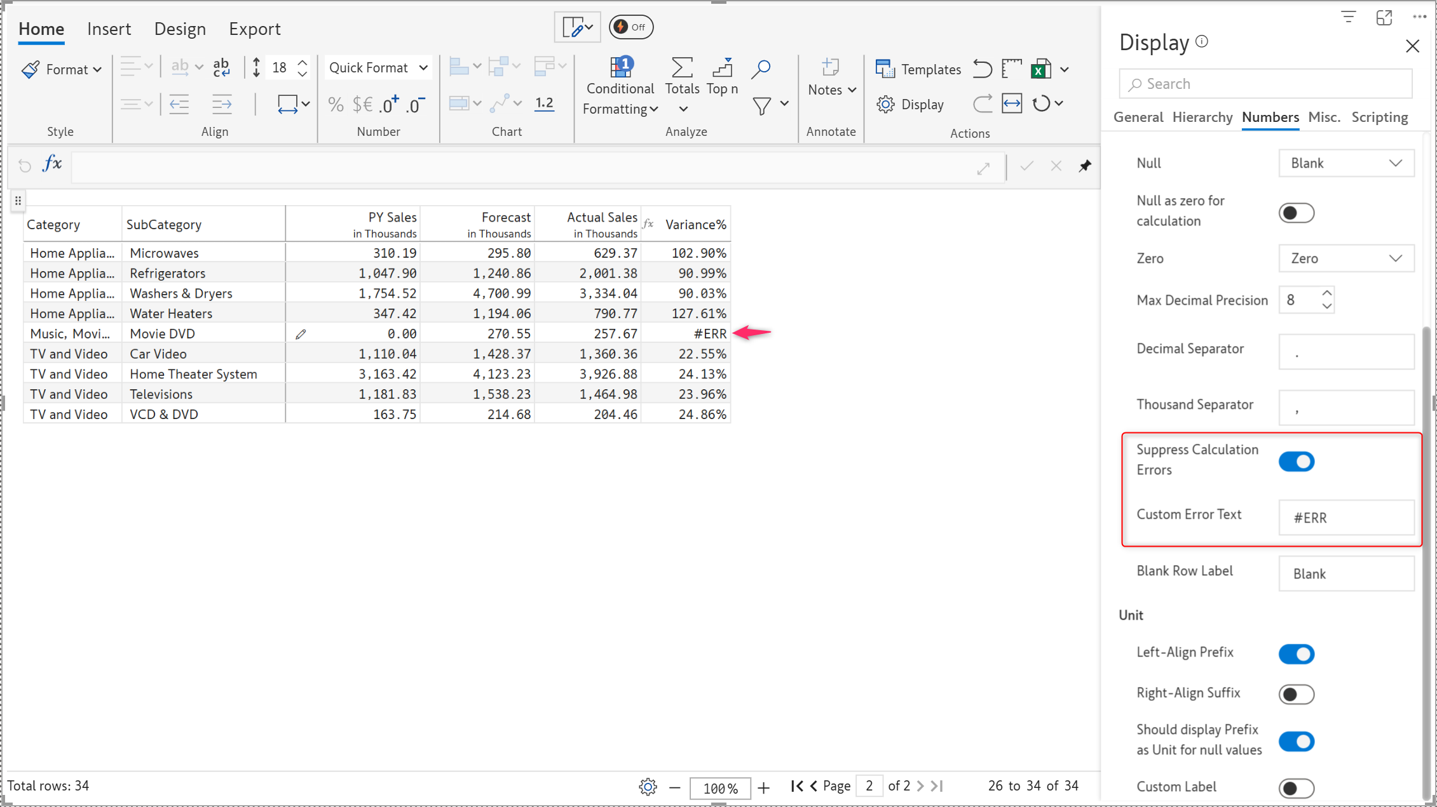Open the Zero display dropdown
The height and width of the screenshot is (807, 1437).
coord(1345,258)
